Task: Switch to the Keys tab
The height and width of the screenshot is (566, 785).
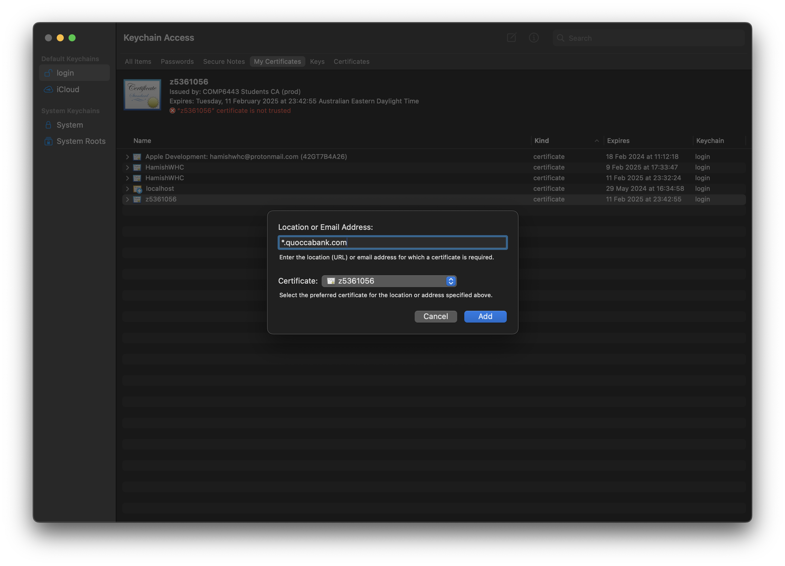Action: point(317,62)
